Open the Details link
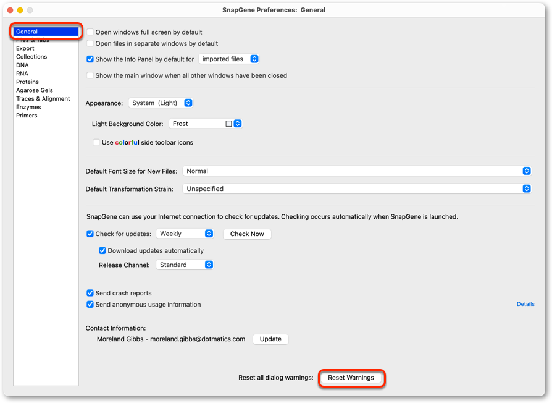Screen dimensions: 552x403 click(525, 304)
